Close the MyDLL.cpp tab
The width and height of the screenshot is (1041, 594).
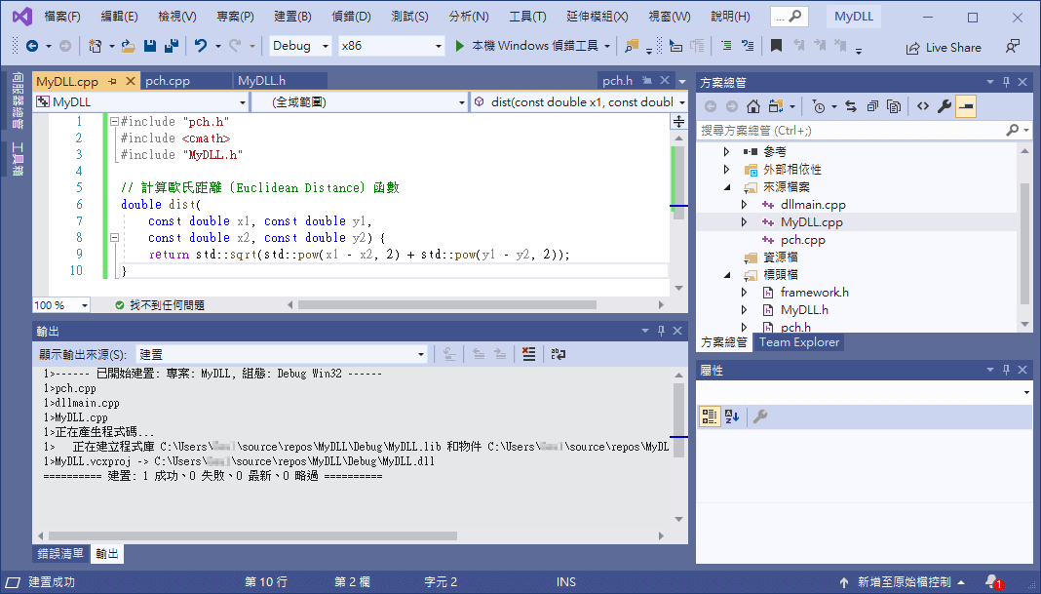coord(131,81)
